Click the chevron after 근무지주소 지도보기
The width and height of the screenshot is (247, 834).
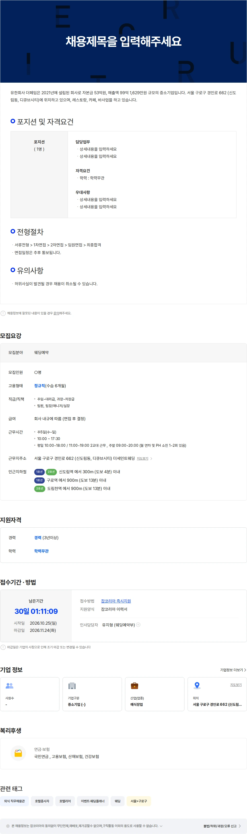pyautogui.click(x=151, y=458)
